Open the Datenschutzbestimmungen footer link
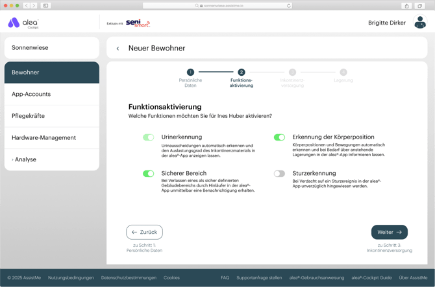Screen dimensions: 435x287 pos(129,278)
